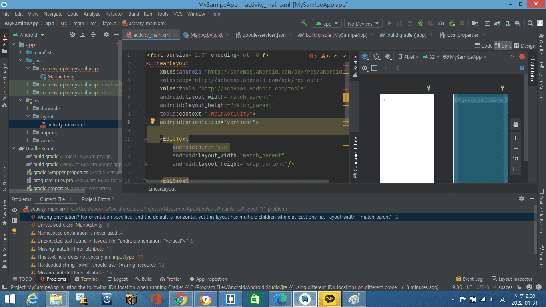Start debugging with the Debug bug icon
The height and width of the screenshot is (307, 546).
click(420, 24)
